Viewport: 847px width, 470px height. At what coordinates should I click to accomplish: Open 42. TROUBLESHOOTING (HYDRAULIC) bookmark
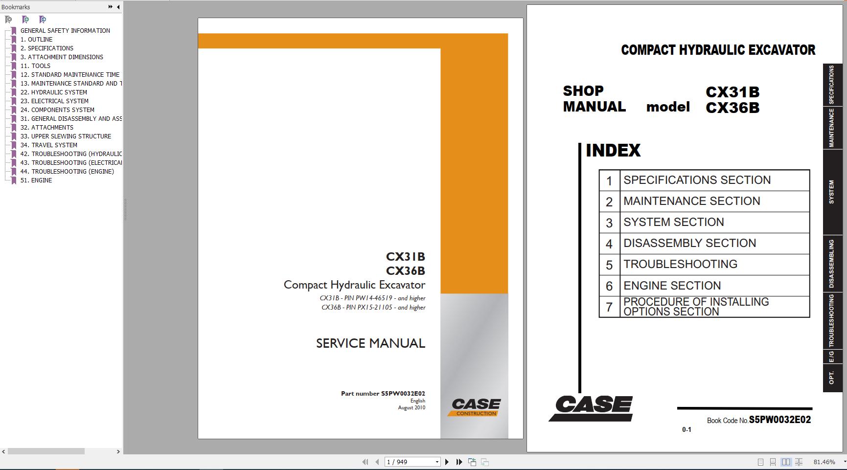click(71, 154)
